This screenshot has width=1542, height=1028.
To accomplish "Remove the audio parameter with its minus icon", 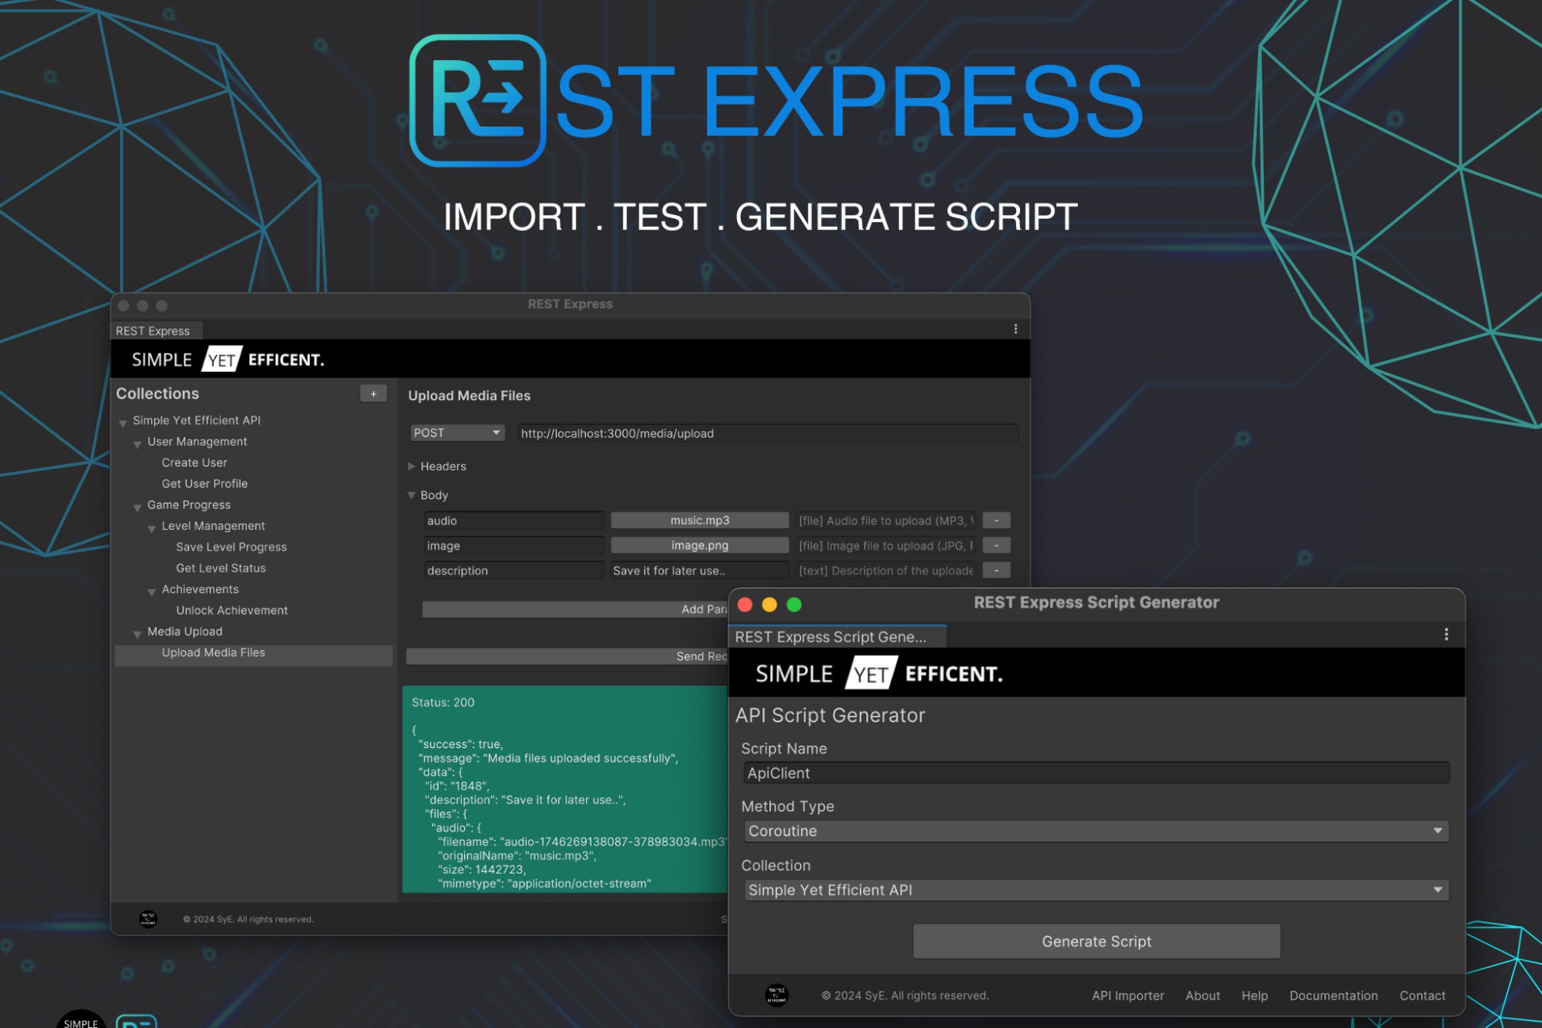I will click(x=996, y=520).
